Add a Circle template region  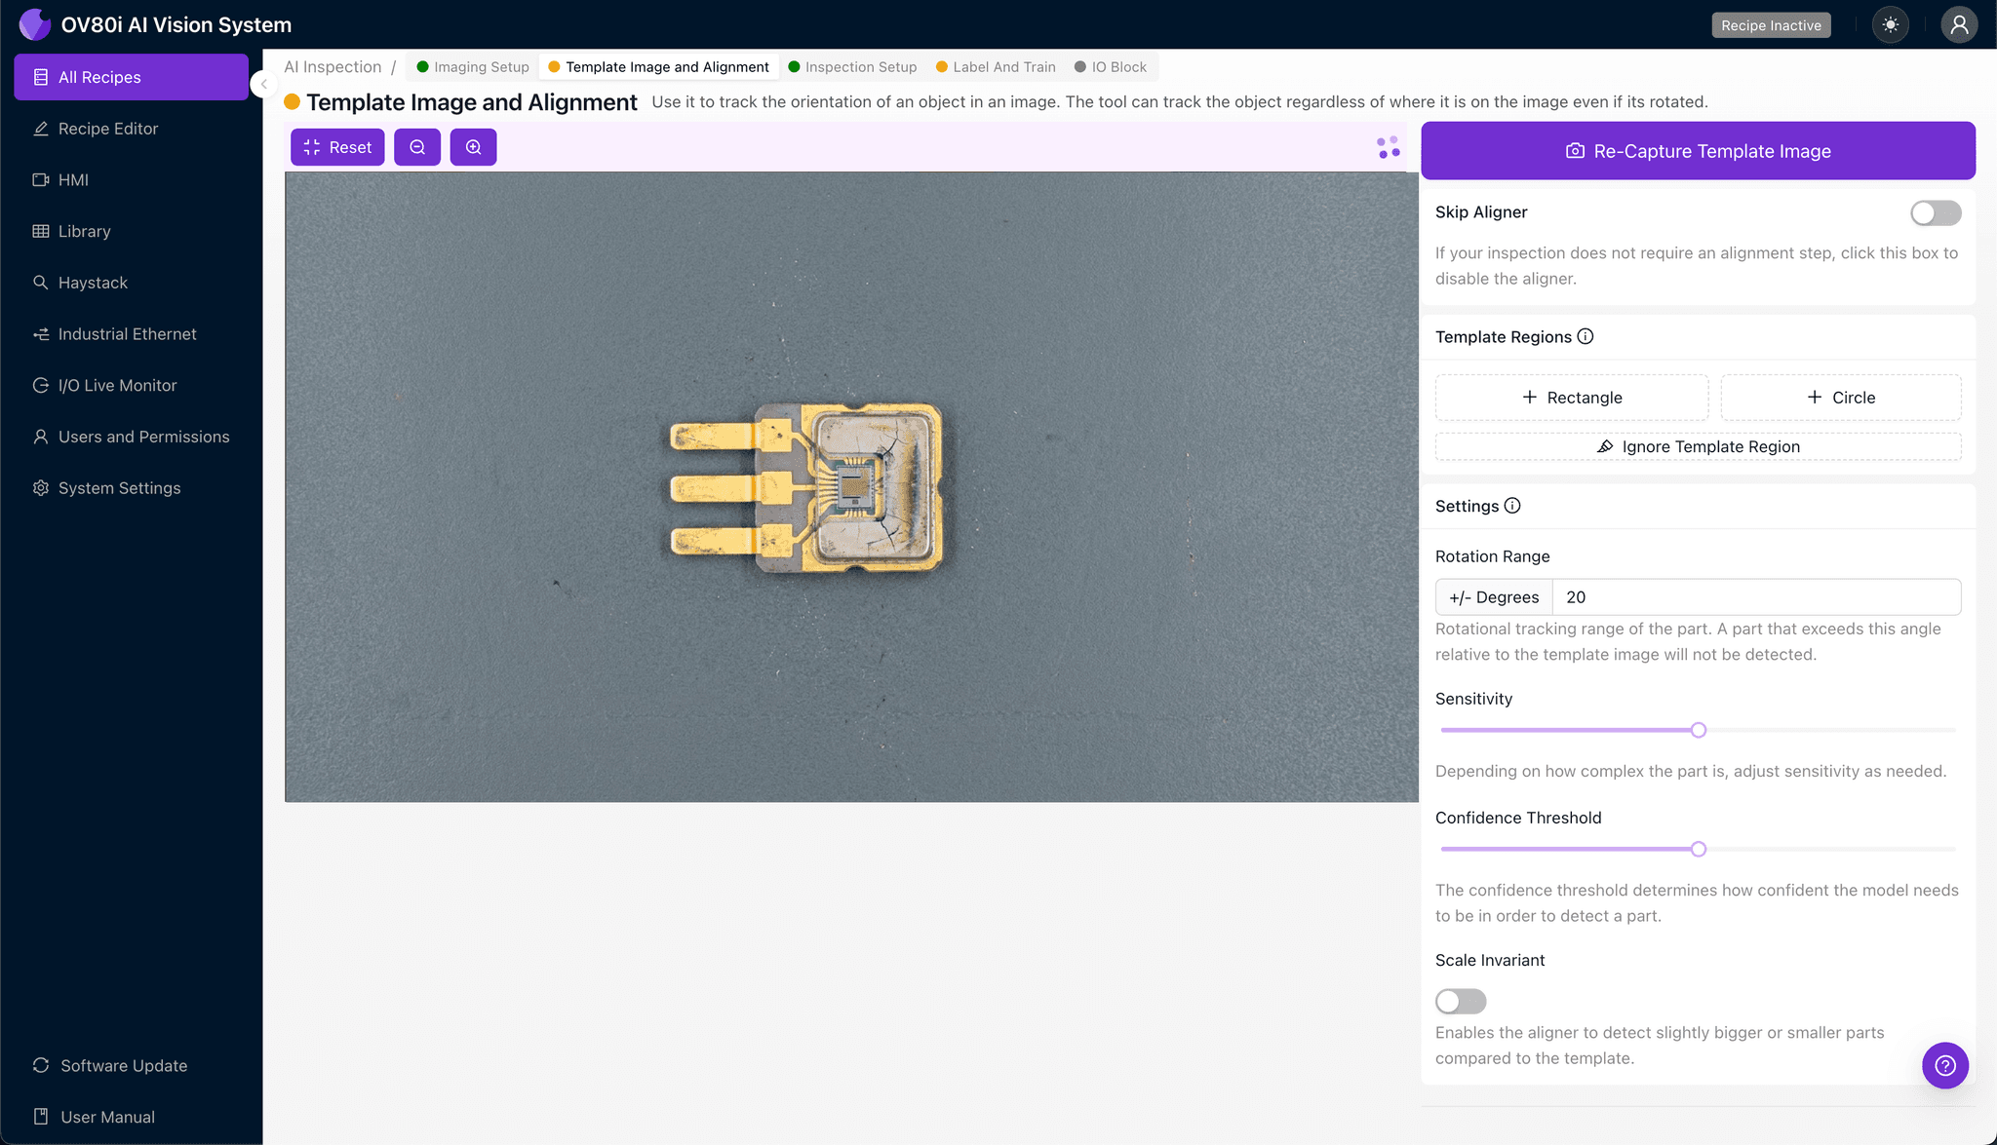(1841, 398)
